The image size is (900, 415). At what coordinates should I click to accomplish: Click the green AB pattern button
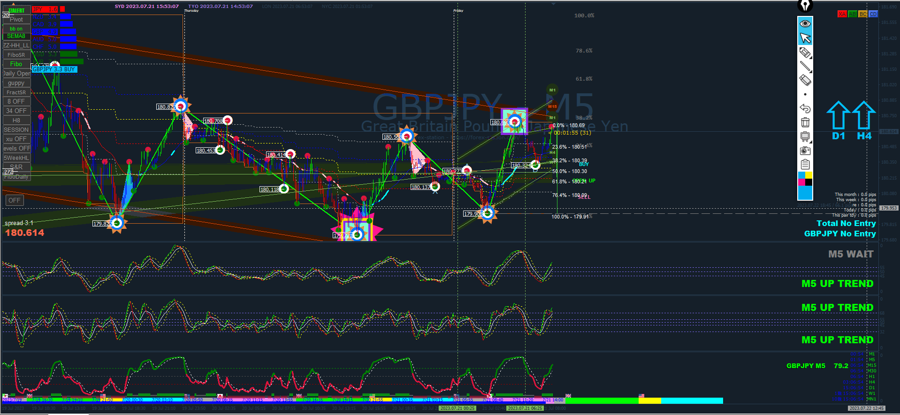click(853, 14)
